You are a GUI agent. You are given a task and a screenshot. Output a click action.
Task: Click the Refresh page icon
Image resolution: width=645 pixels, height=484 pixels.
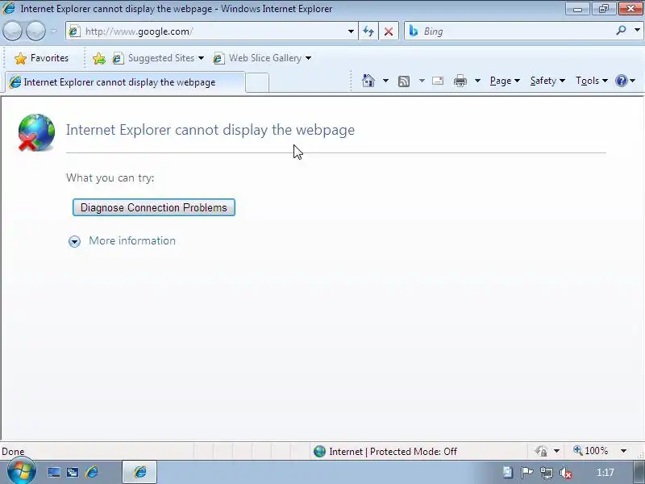(368, 31)
